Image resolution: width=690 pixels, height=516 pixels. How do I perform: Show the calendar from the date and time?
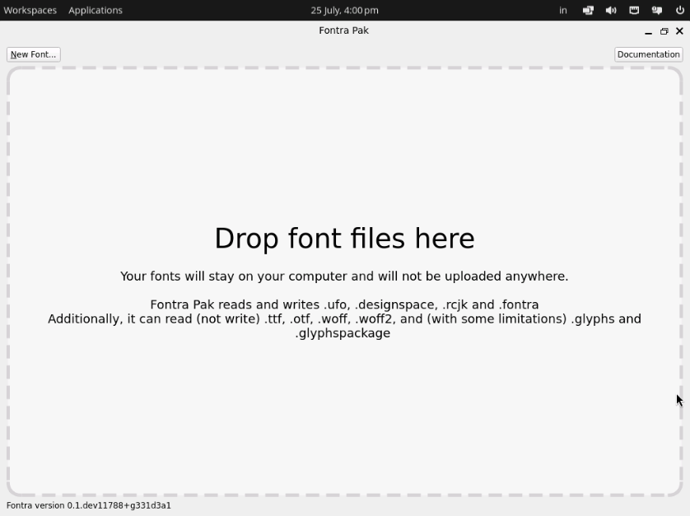(x=344, y=10)
